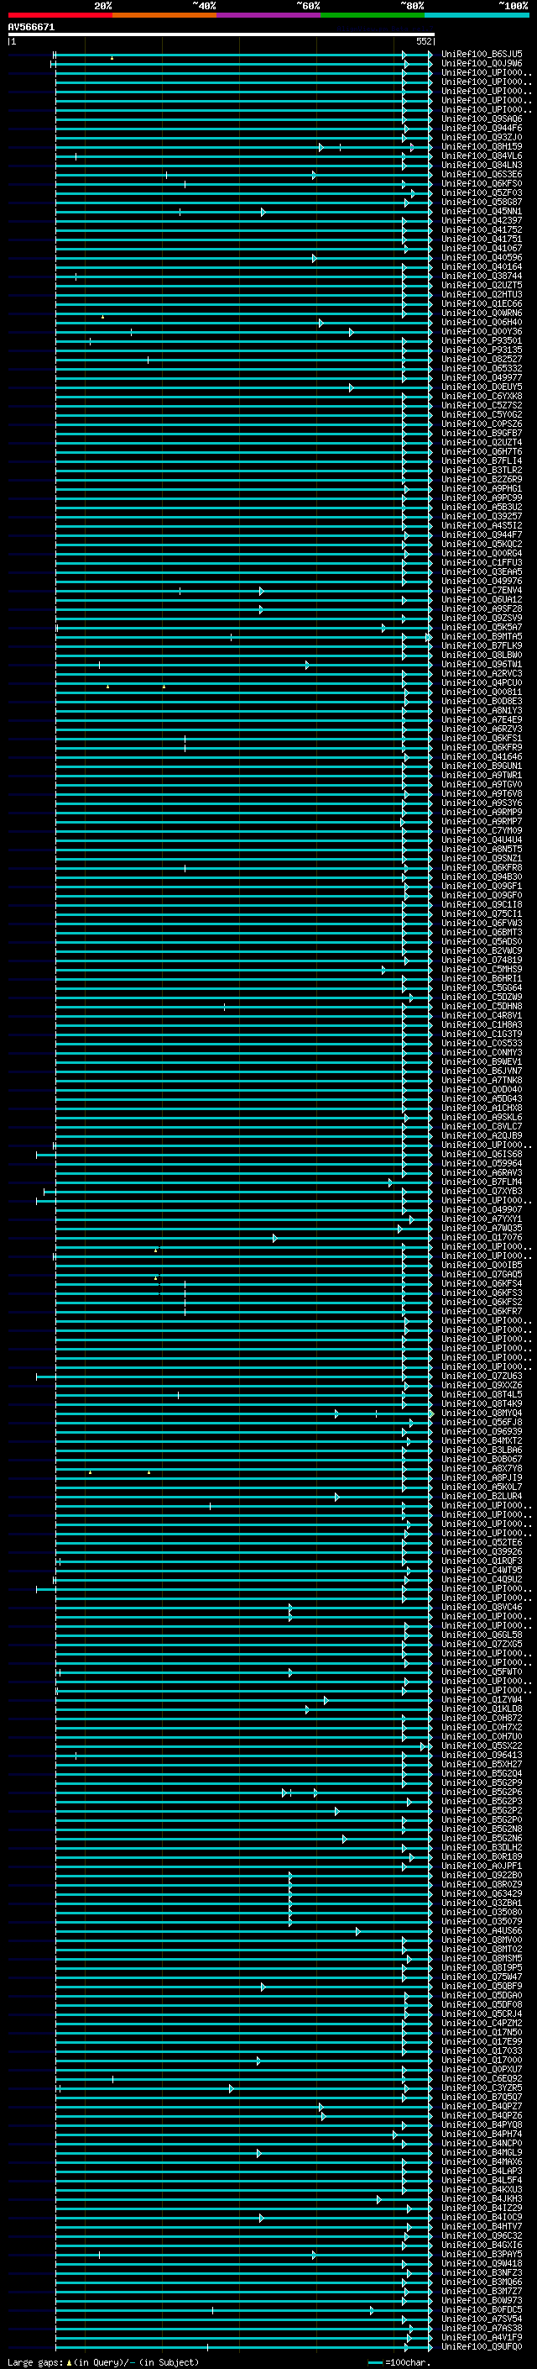Click hit label UniRef100_A9RMP9
Screen dimensions: 537x2369
(482, 812)
